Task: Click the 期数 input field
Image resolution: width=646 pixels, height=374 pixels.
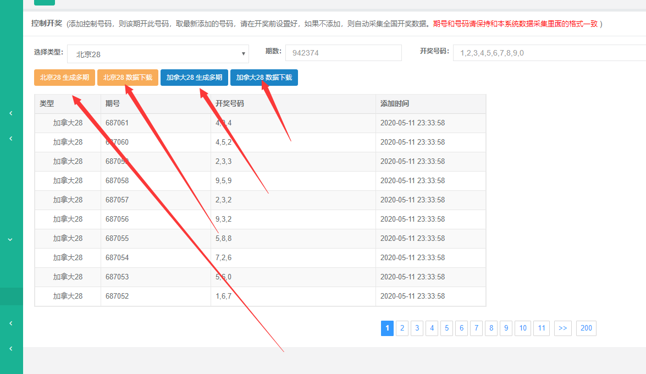Action: 343,53
